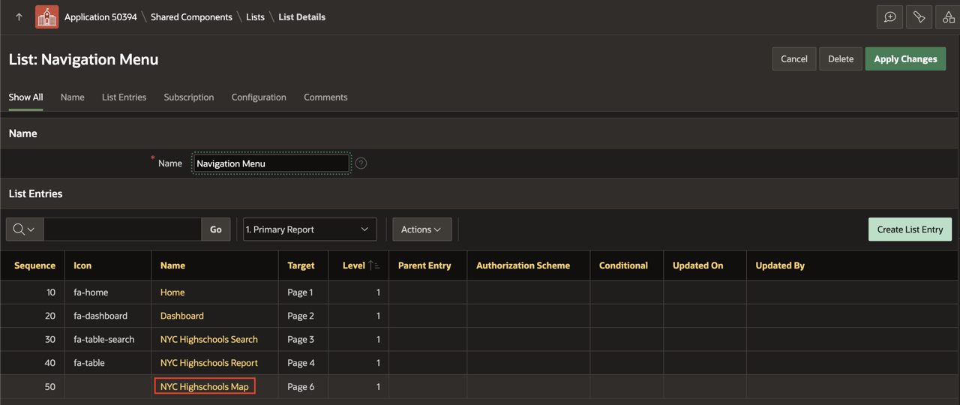960x405 pixels.
Task: Open the shared components shapes icon
Action: (948, 16)
